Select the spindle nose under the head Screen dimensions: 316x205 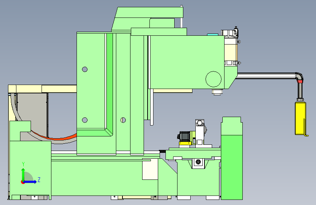point(217,92)
